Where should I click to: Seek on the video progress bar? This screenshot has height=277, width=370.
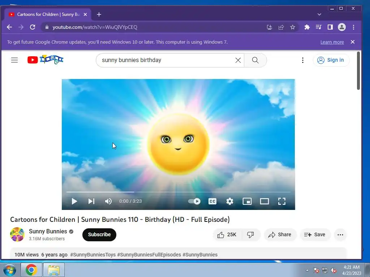point(178,192)
